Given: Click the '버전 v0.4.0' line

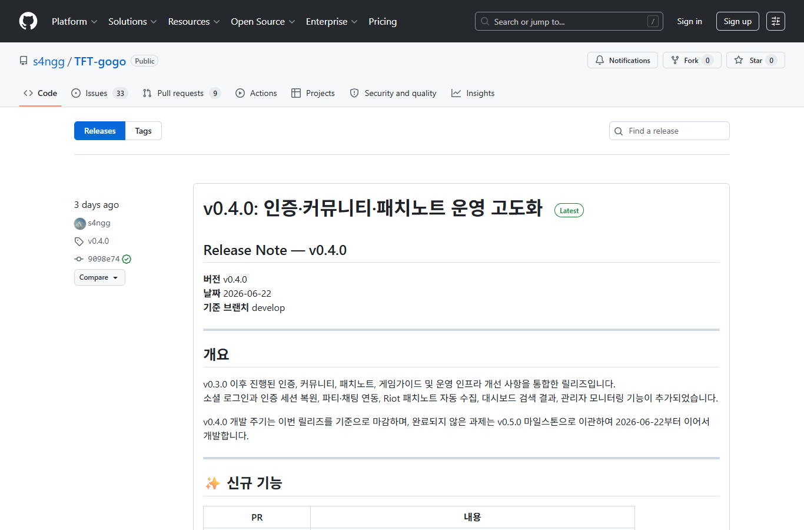Looking at the screenshot, I should click(x=225, y=279).
